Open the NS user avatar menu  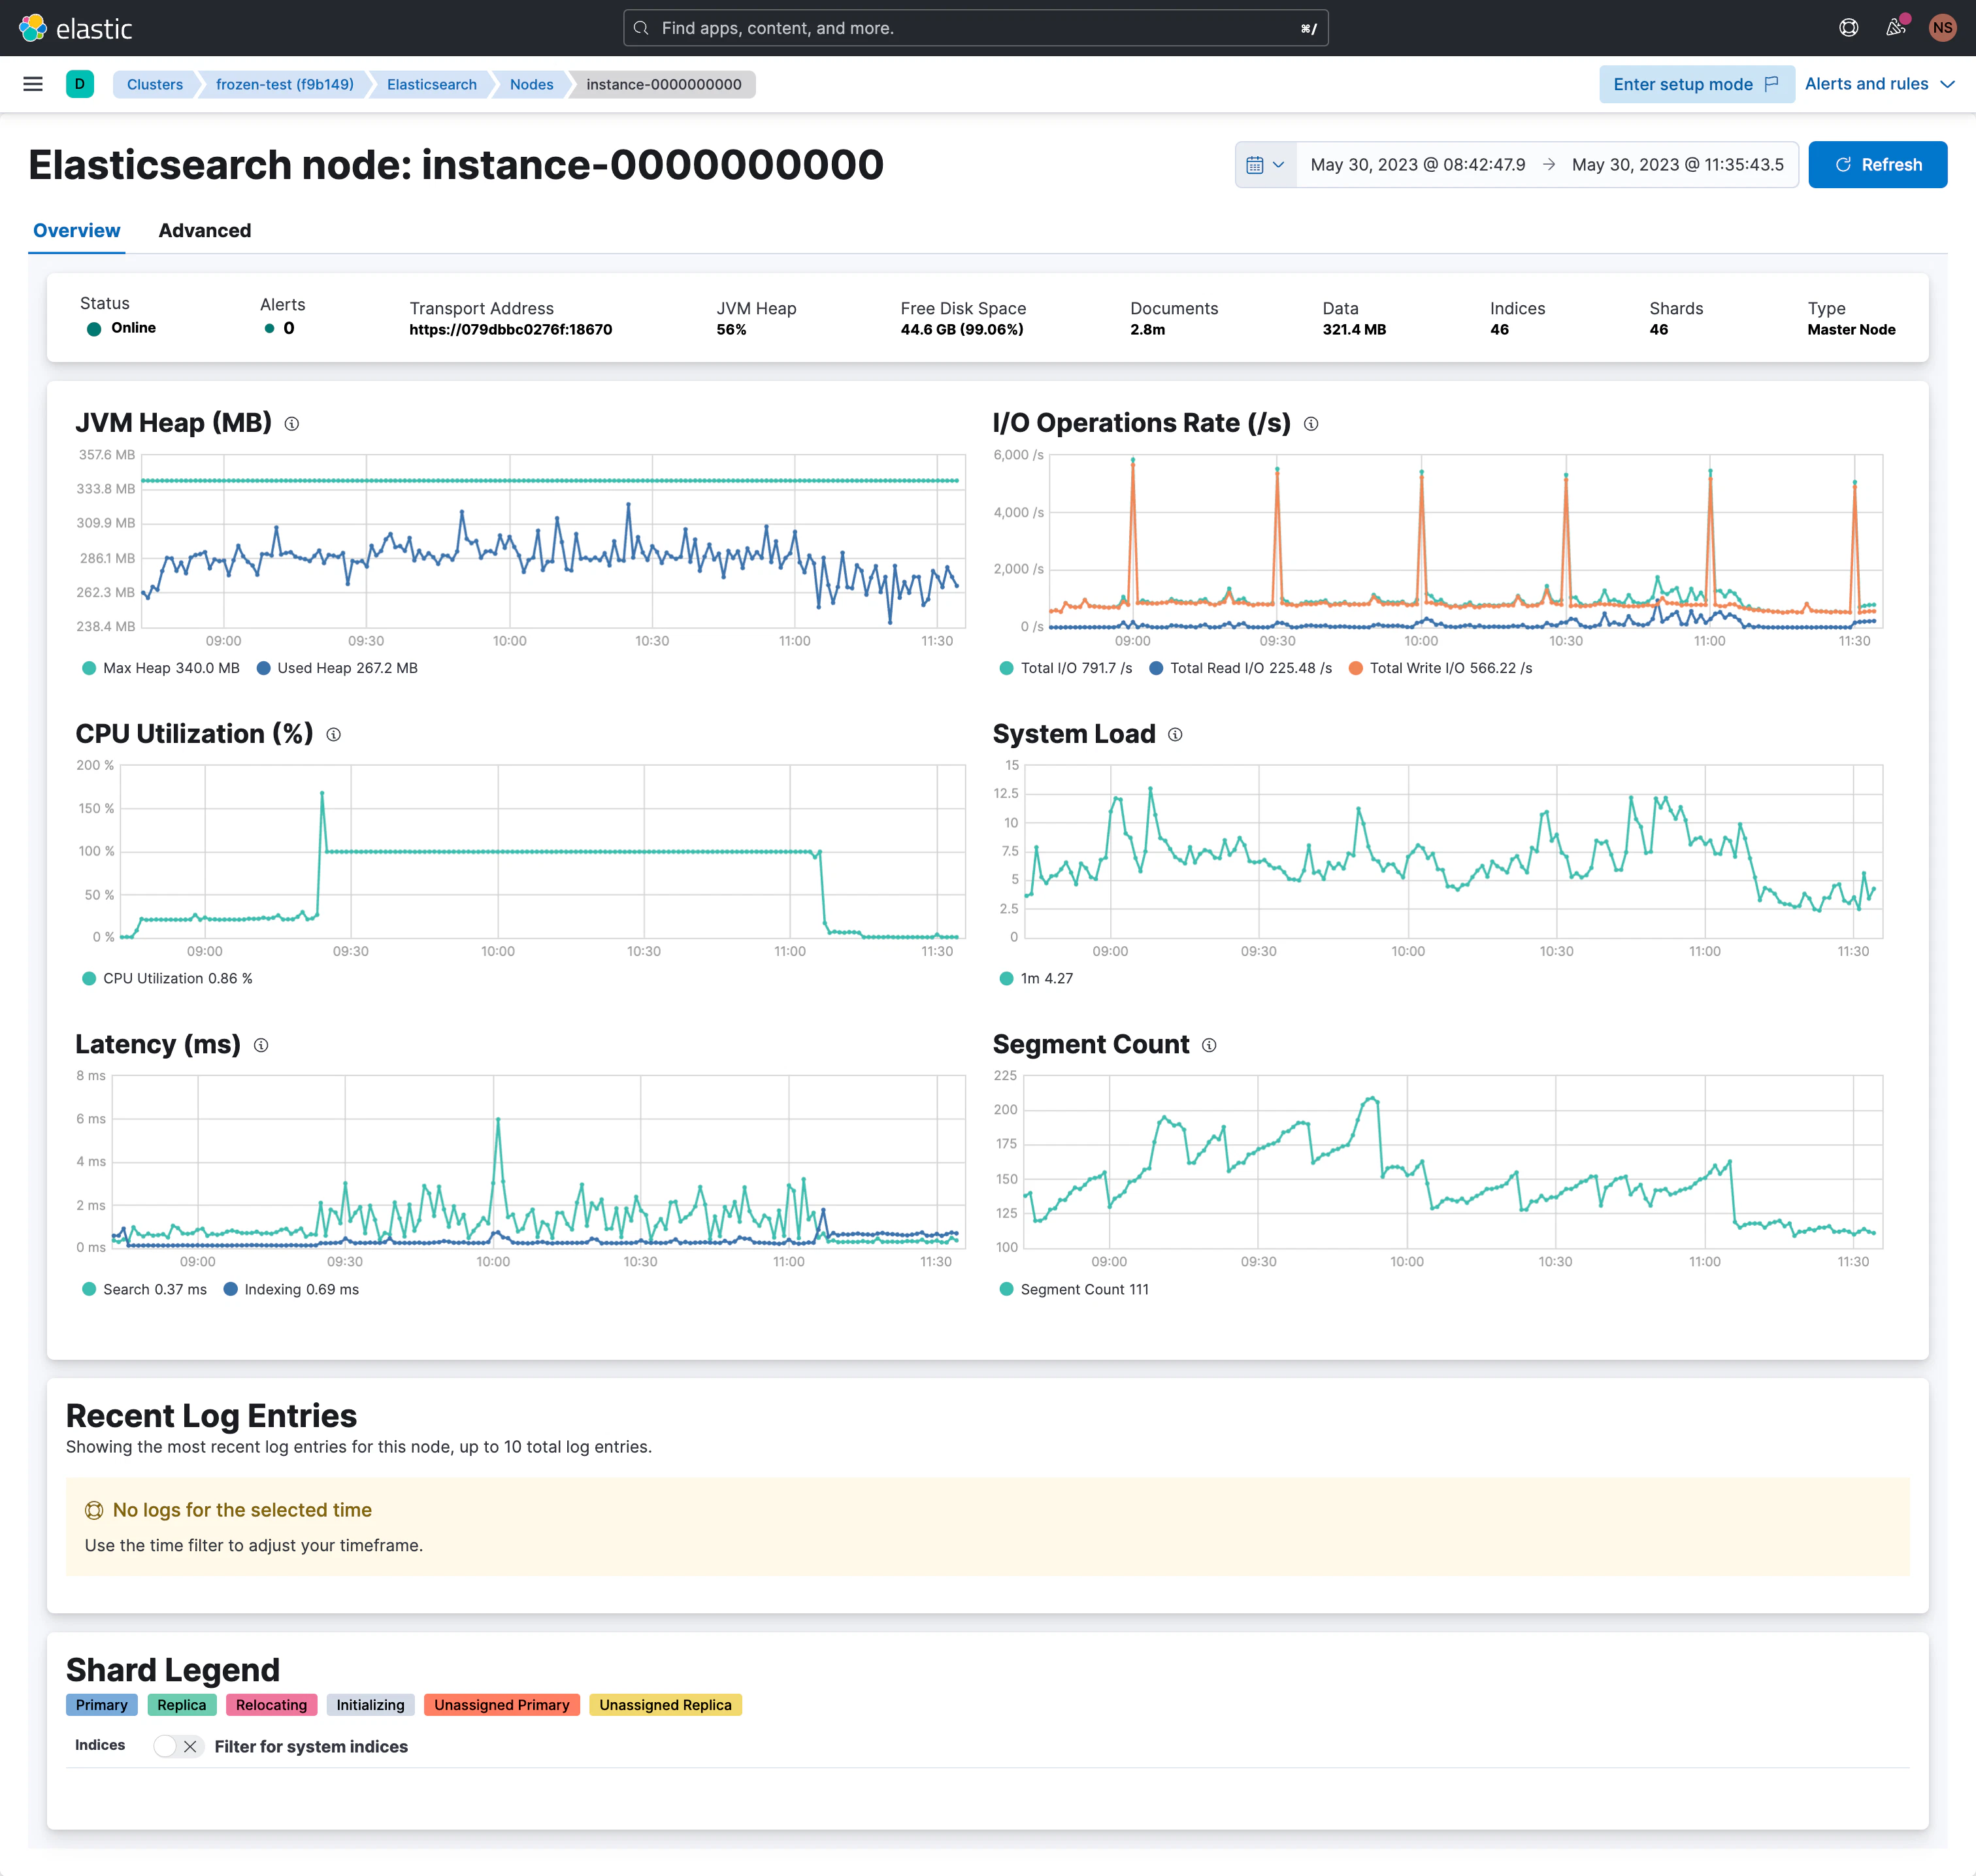1943,28
